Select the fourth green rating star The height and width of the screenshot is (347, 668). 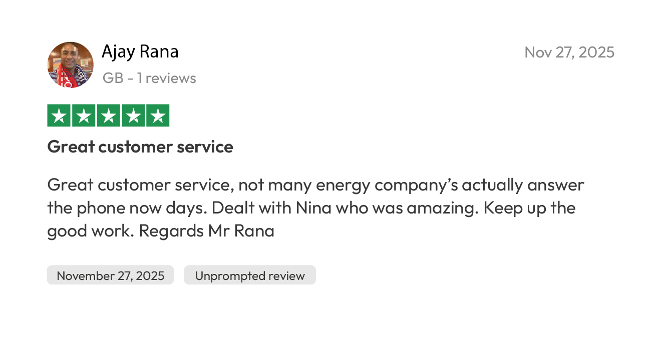133,115
